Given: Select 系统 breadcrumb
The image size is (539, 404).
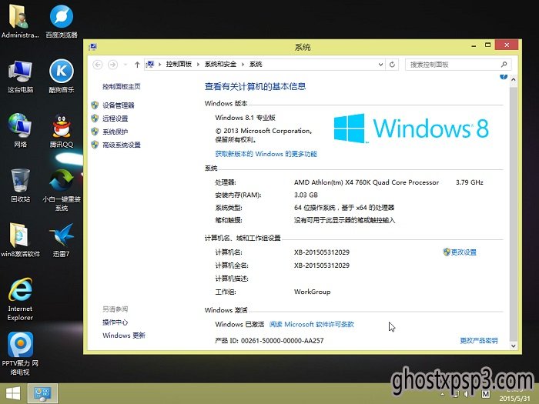Looking at the screenshot, I should pyautogui.click(x=256, y=64).
